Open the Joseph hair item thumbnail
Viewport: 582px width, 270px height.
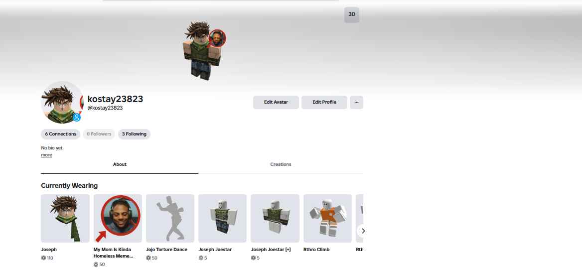[x=65, y=219]
